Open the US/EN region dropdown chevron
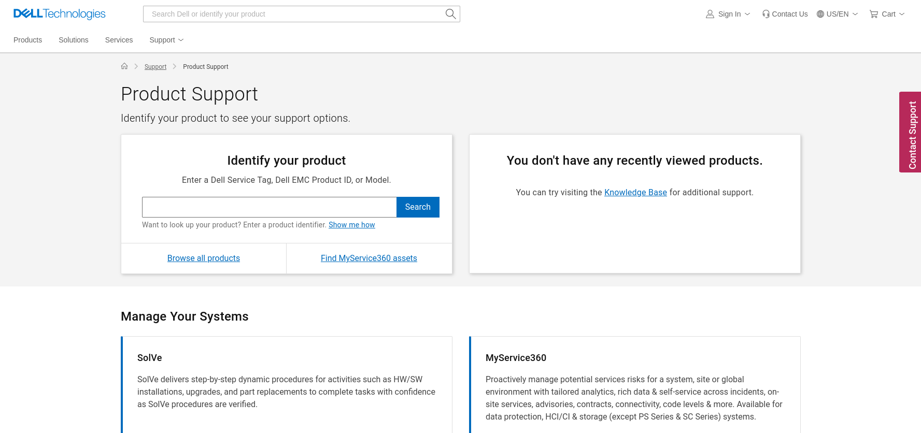The height and width of the screenshot is (433, 921). 855,14
